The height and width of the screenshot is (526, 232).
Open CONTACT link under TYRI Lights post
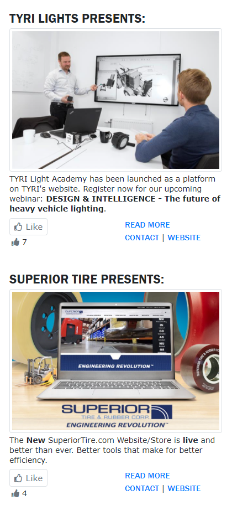point(142,238)
